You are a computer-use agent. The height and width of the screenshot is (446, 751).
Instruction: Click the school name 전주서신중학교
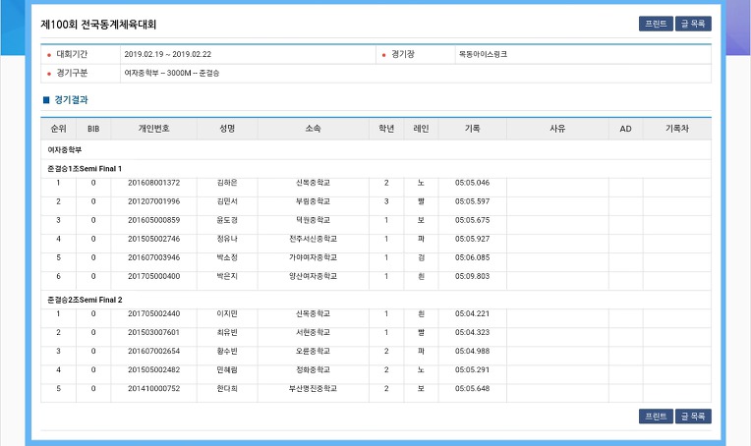point(313,239)
